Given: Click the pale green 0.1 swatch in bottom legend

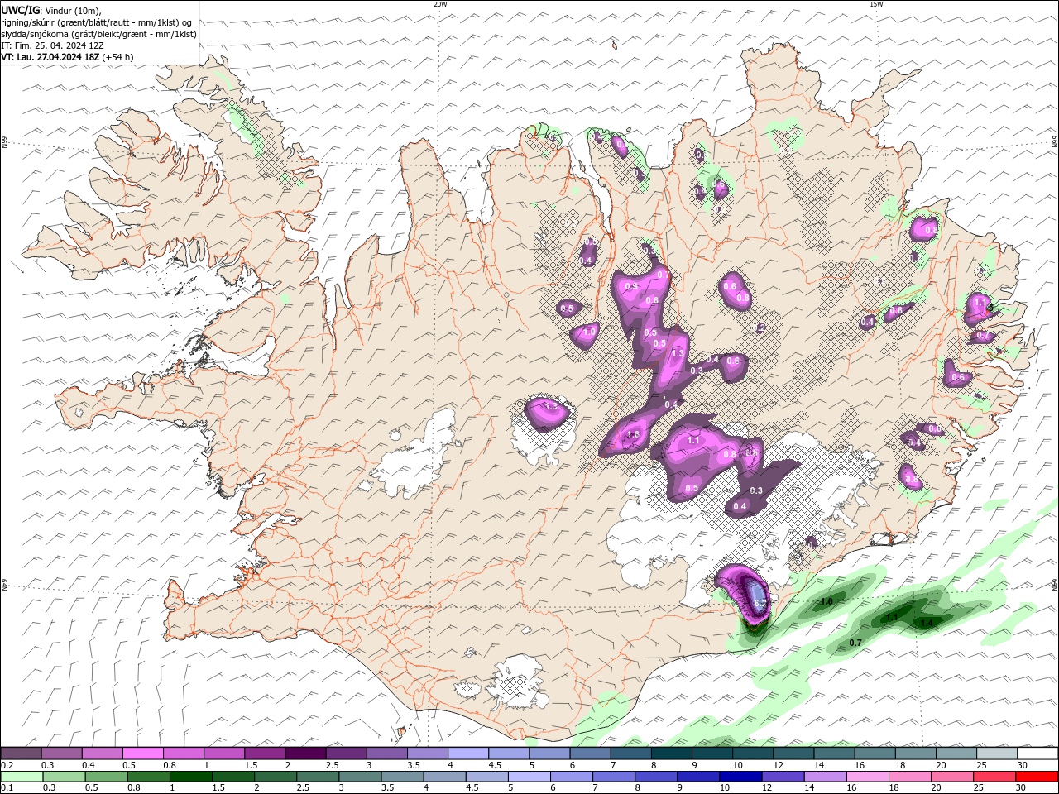Looking at the screenshot, I should click(22, 777).
